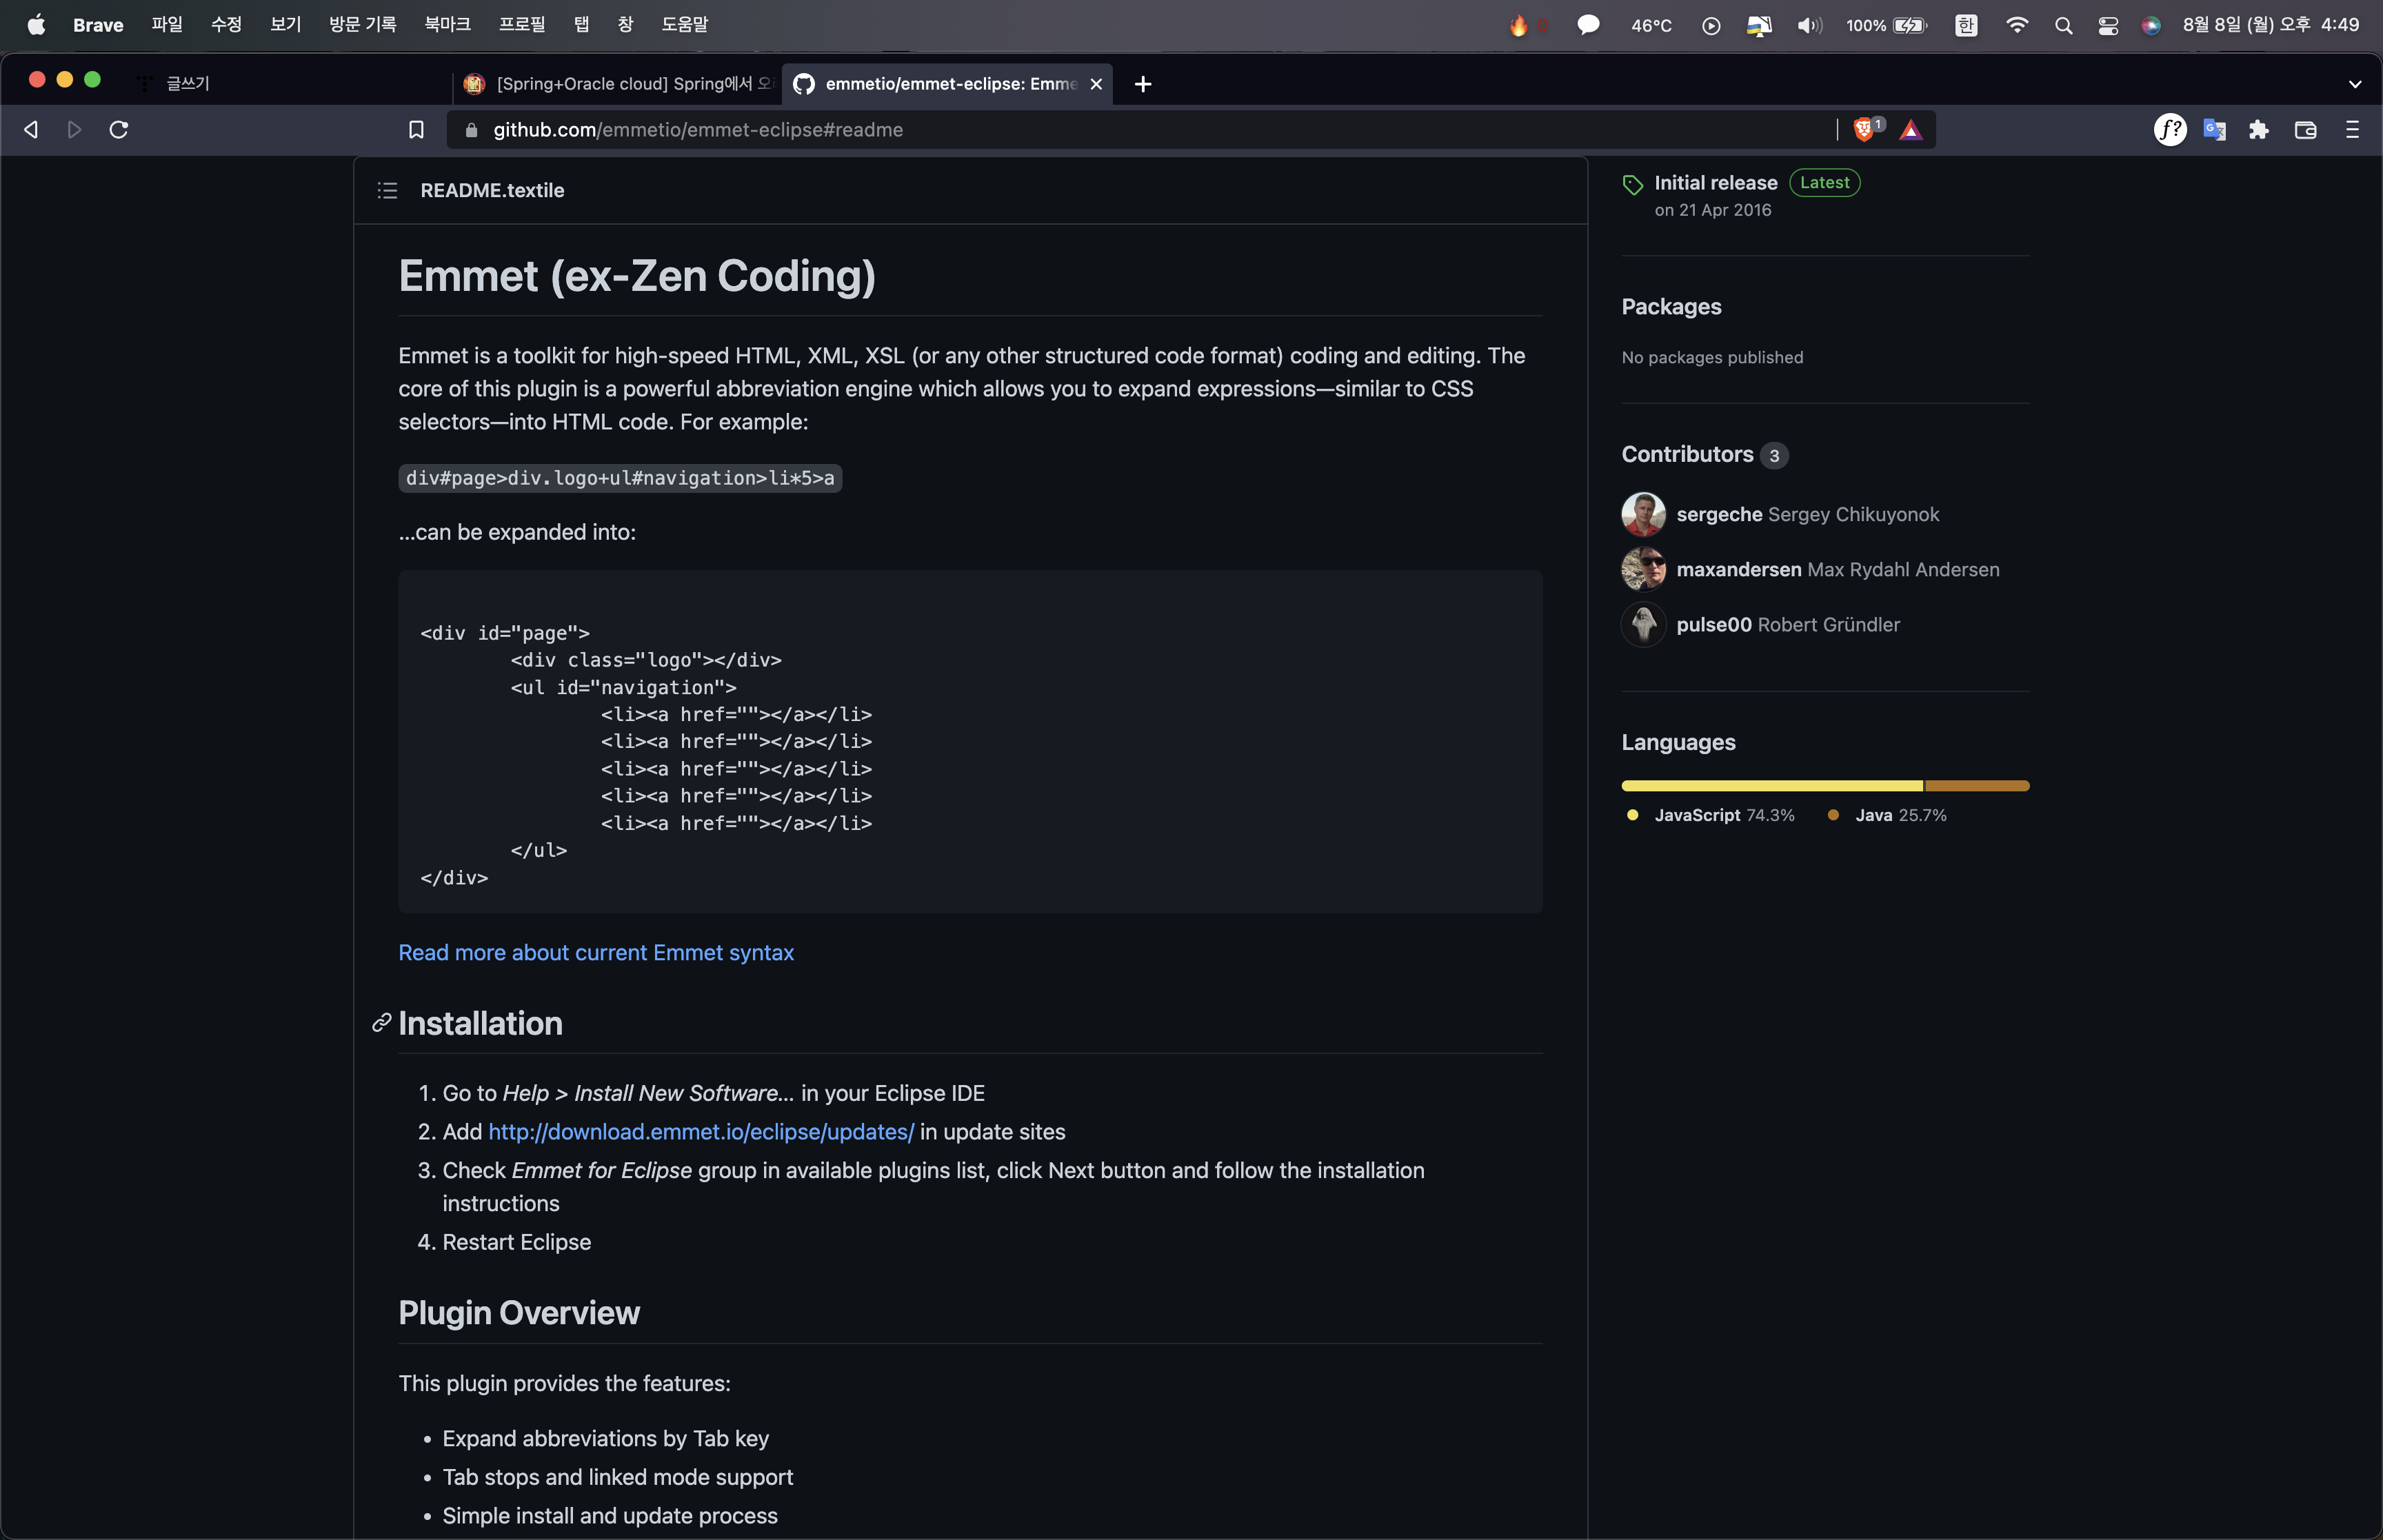Viewport: 2383px width, 1540px height.
Task: Bookmark this page with bookmark icon
Action: pyautogui.click(x=416, y=130)
